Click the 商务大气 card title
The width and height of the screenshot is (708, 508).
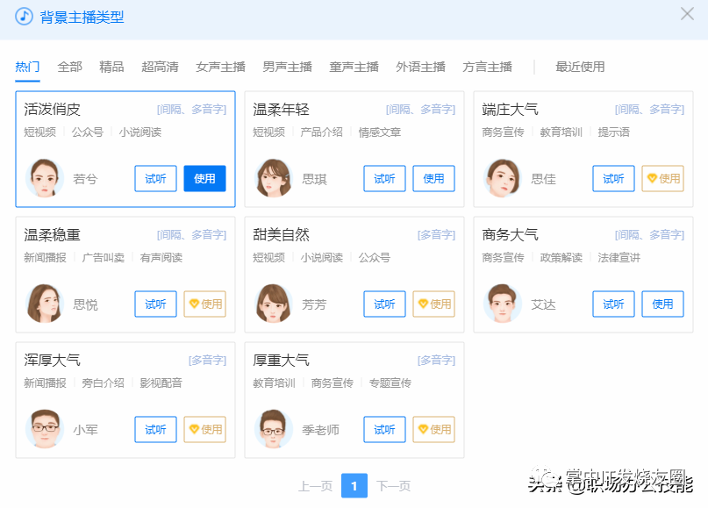(x=510, y=235)
